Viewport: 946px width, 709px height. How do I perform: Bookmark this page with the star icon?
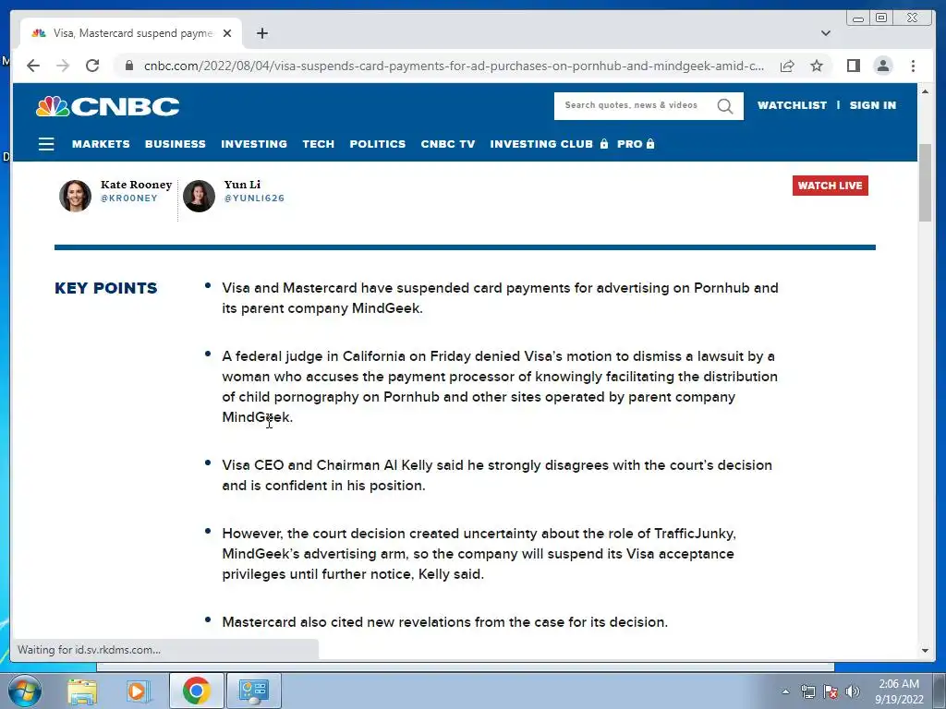tap(817, 66)
